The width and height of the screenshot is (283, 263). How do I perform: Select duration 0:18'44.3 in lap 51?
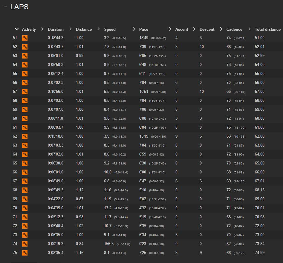pyautogui.click(x=56, y=38)
